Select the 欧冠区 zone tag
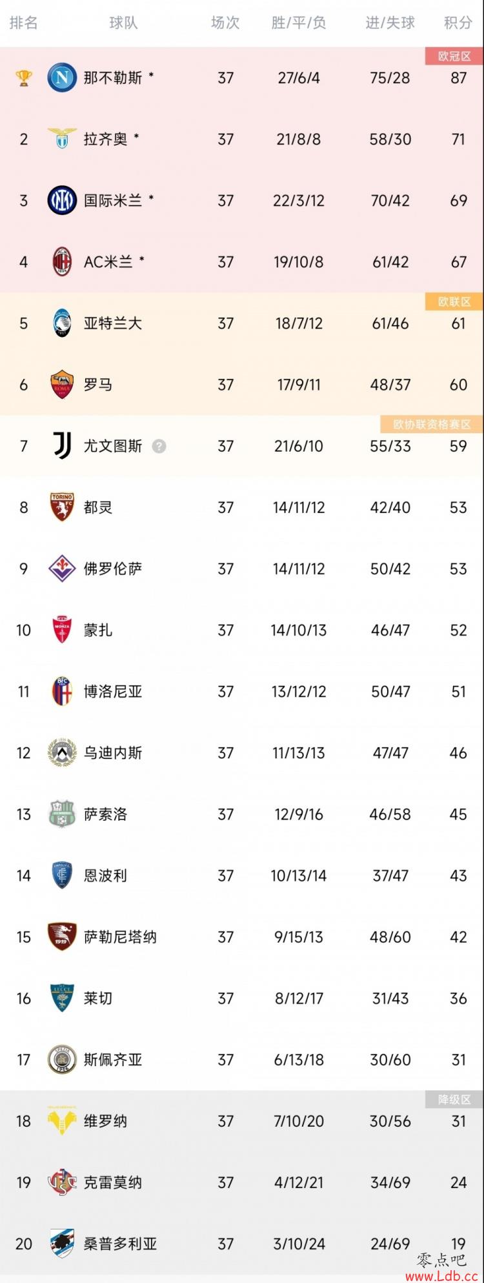Screen dimensions: 484x1283 454,56
